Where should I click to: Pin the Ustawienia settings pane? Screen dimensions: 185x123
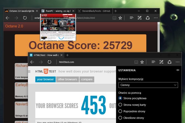click(178, 70)
